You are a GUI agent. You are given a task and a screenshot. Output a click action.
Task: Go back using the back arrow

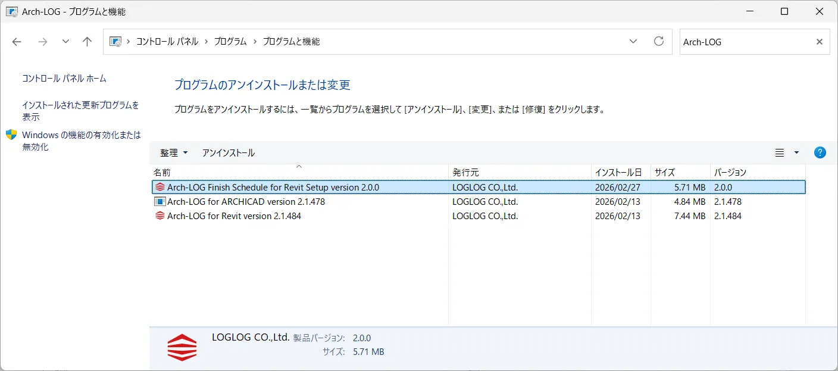pyautogui.click(x=17, y=42)
